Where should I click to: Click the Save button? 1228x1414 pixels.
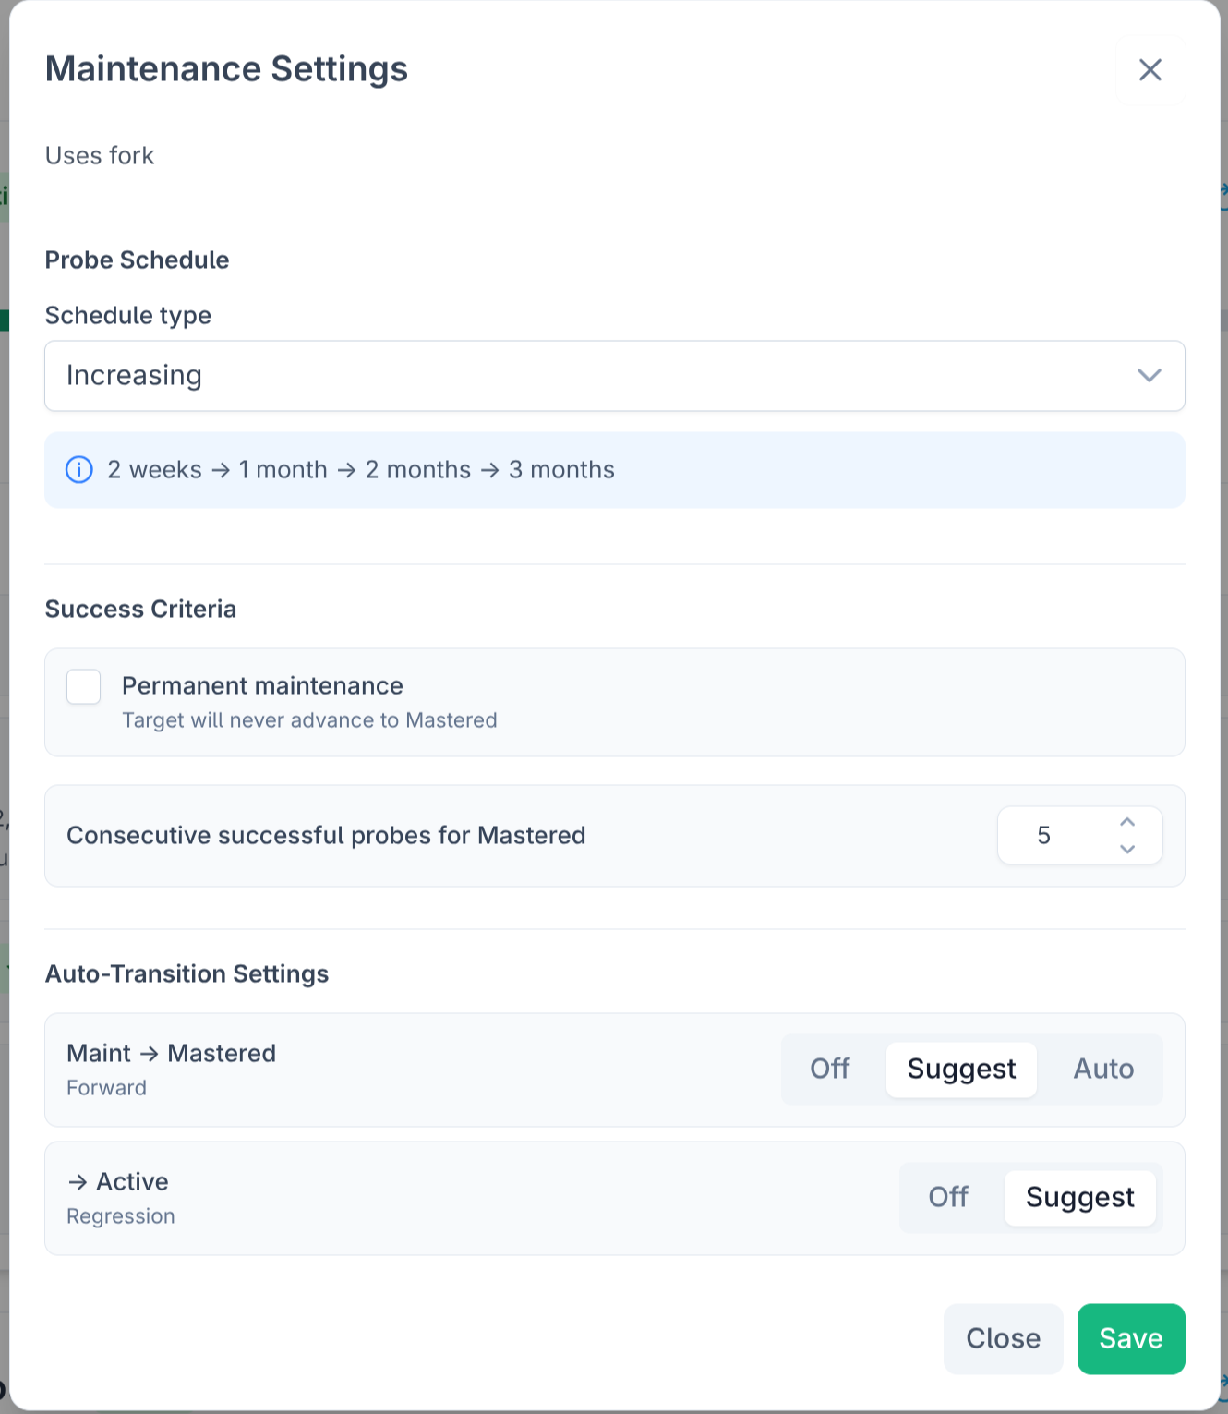pos(1130,1338)
